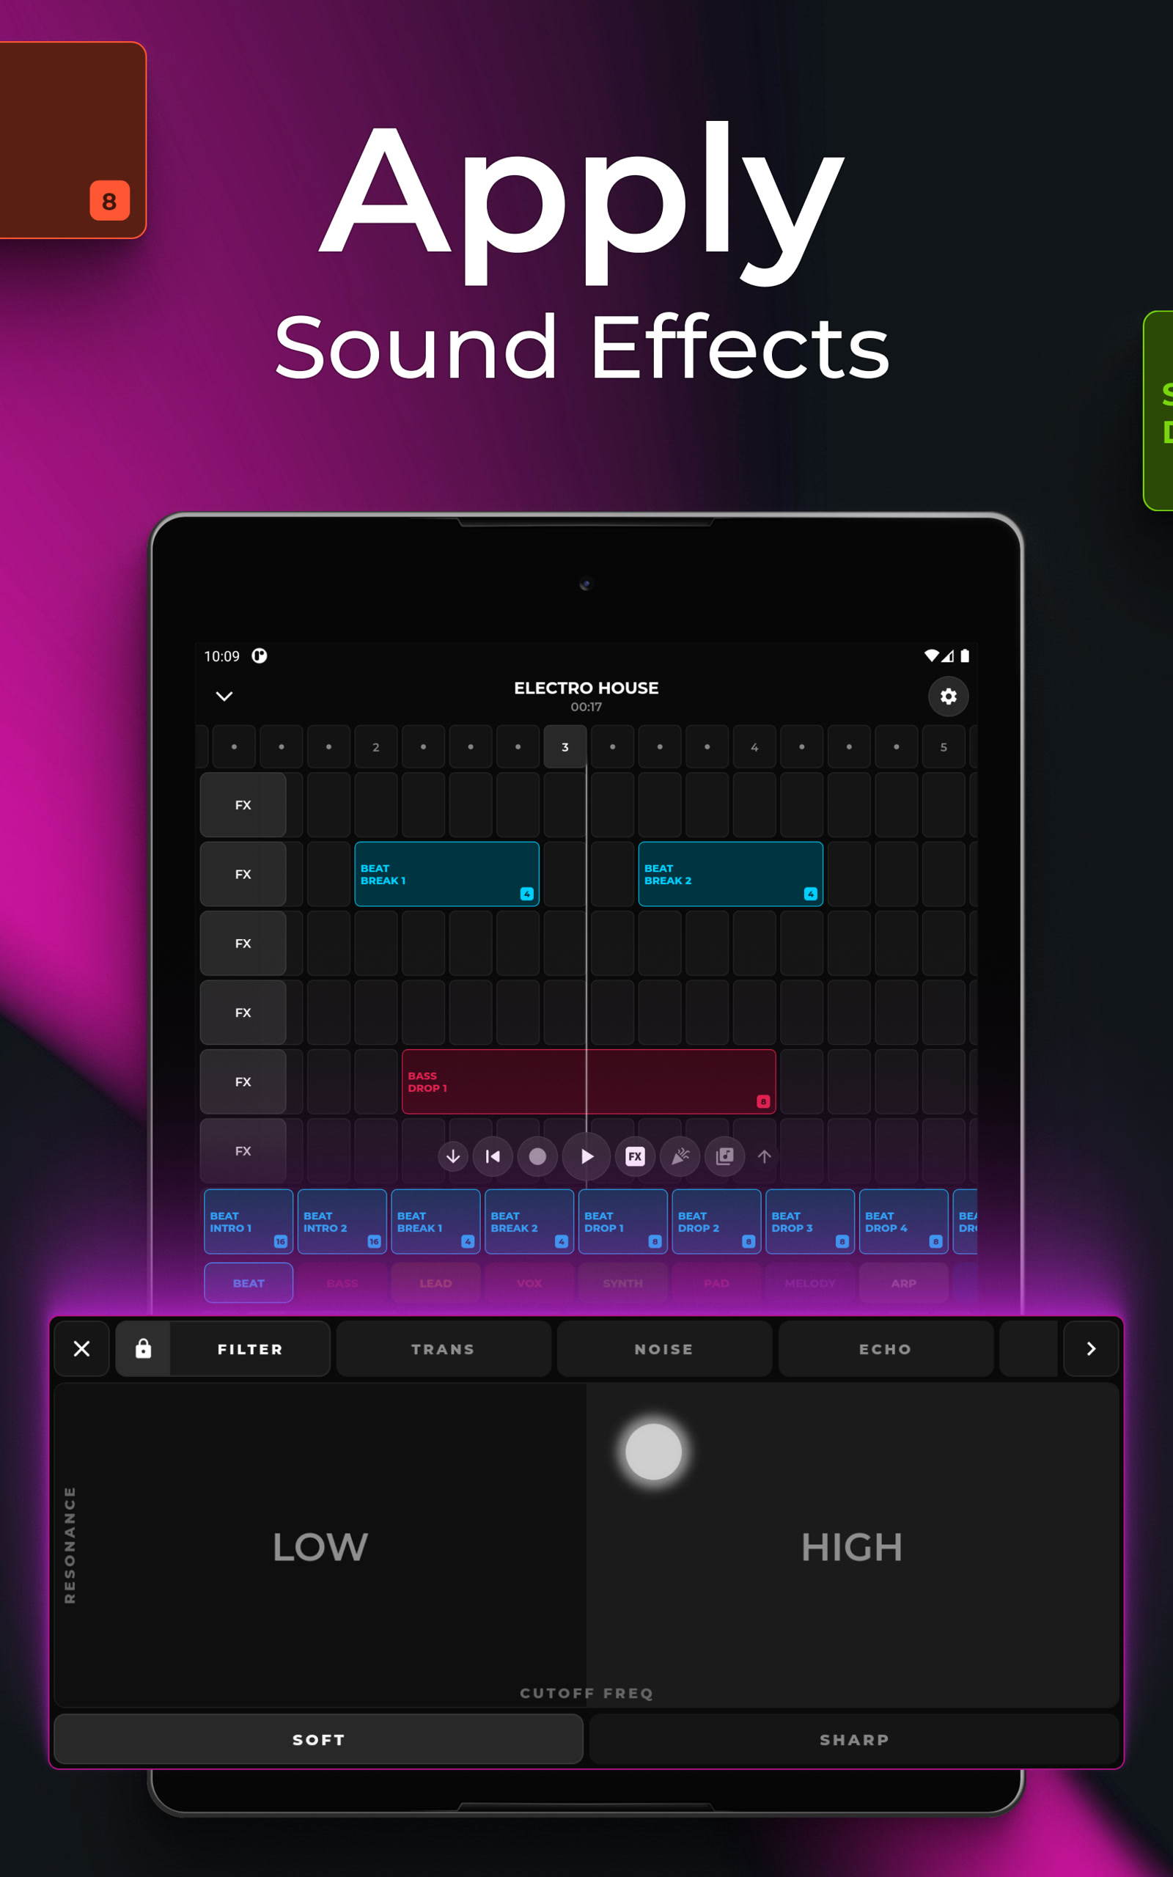Switch to the NOISE effect tab
The height and width of the screenshot is (1877, 1173).
coord(664,1349)
